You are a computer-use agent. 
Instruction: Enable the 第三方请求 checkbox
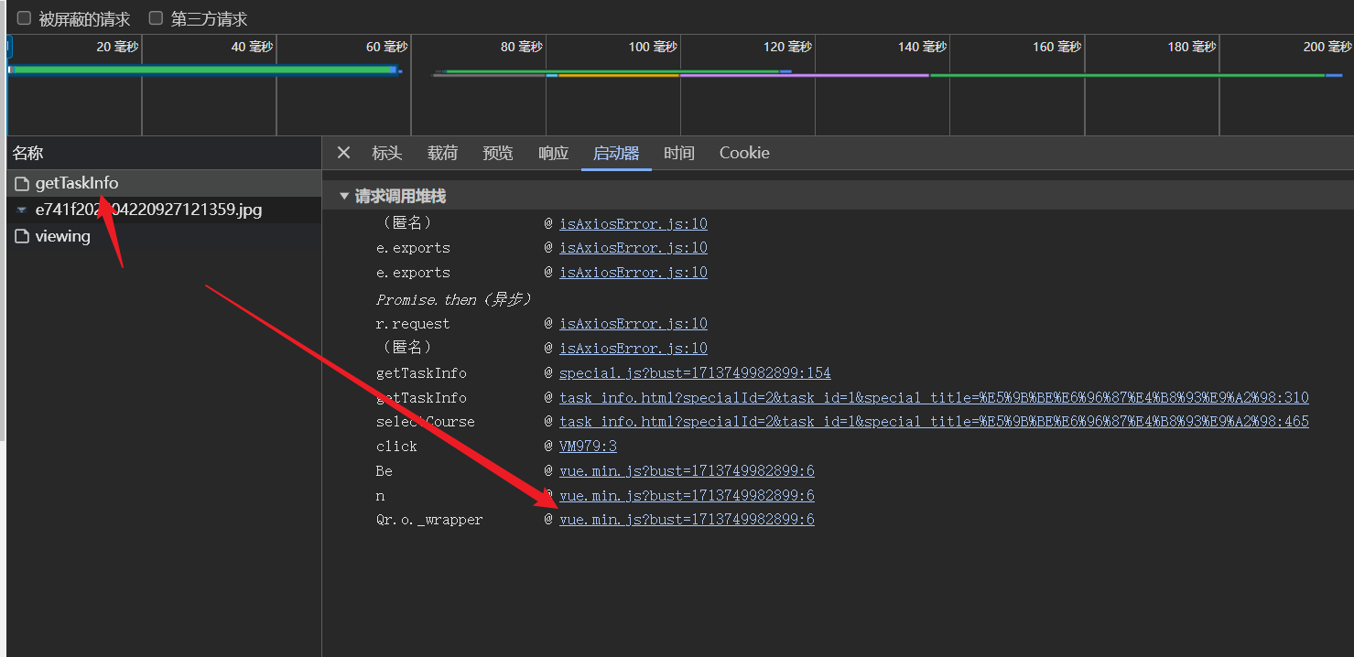(x=156, y=18)
